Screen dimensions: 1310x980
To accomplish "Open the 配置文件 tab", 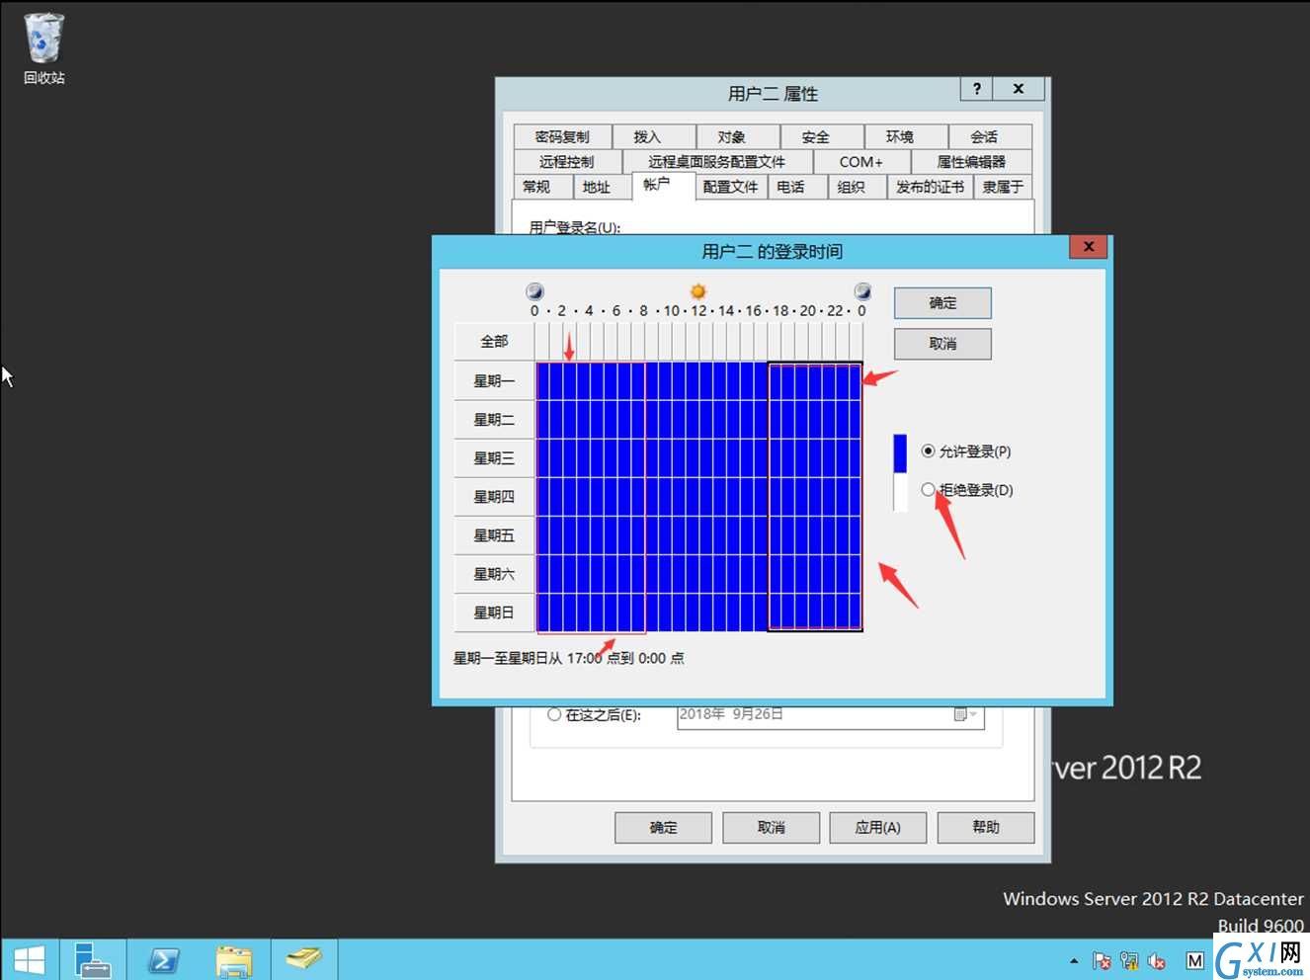I will 731,186.
